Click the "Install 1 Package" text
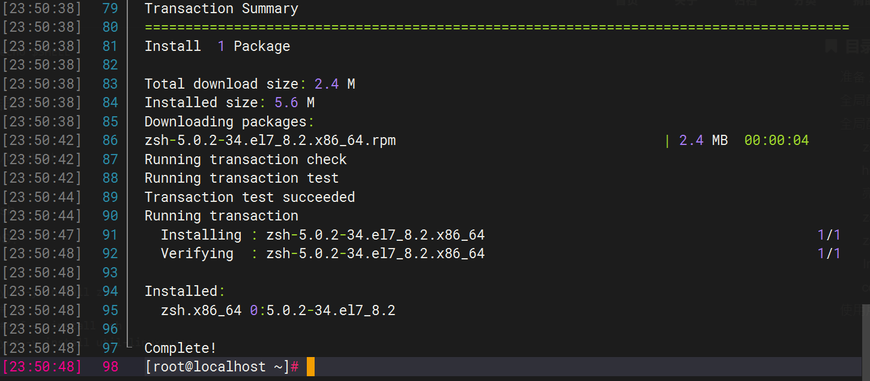 [217, 46]
